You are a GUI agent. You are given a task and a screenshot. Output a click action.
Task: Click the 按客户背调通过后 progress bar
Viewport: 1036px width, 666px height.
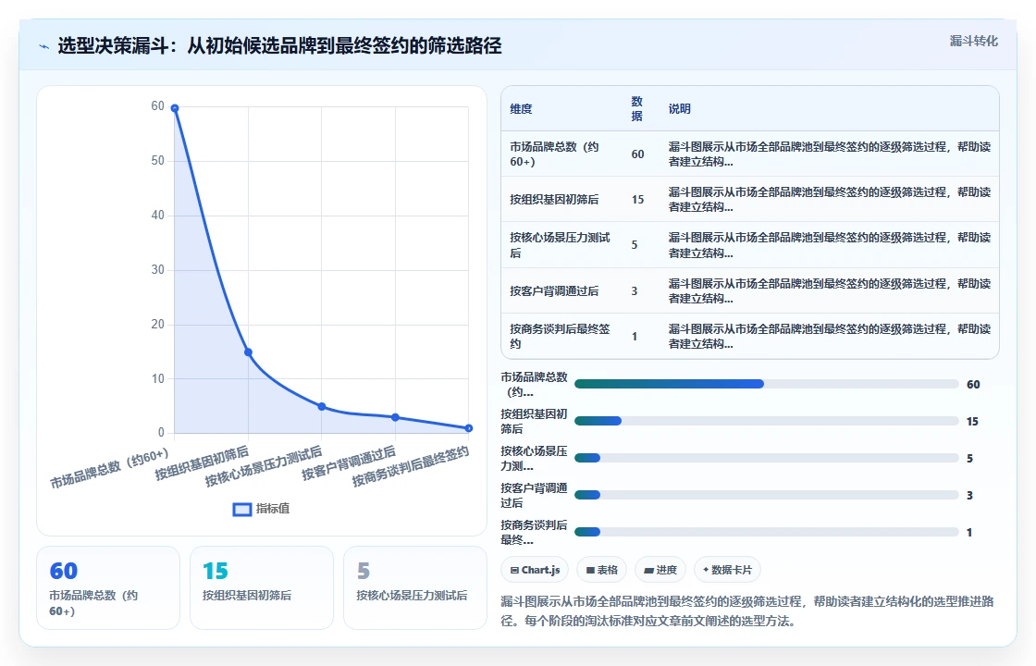(767, 495)
